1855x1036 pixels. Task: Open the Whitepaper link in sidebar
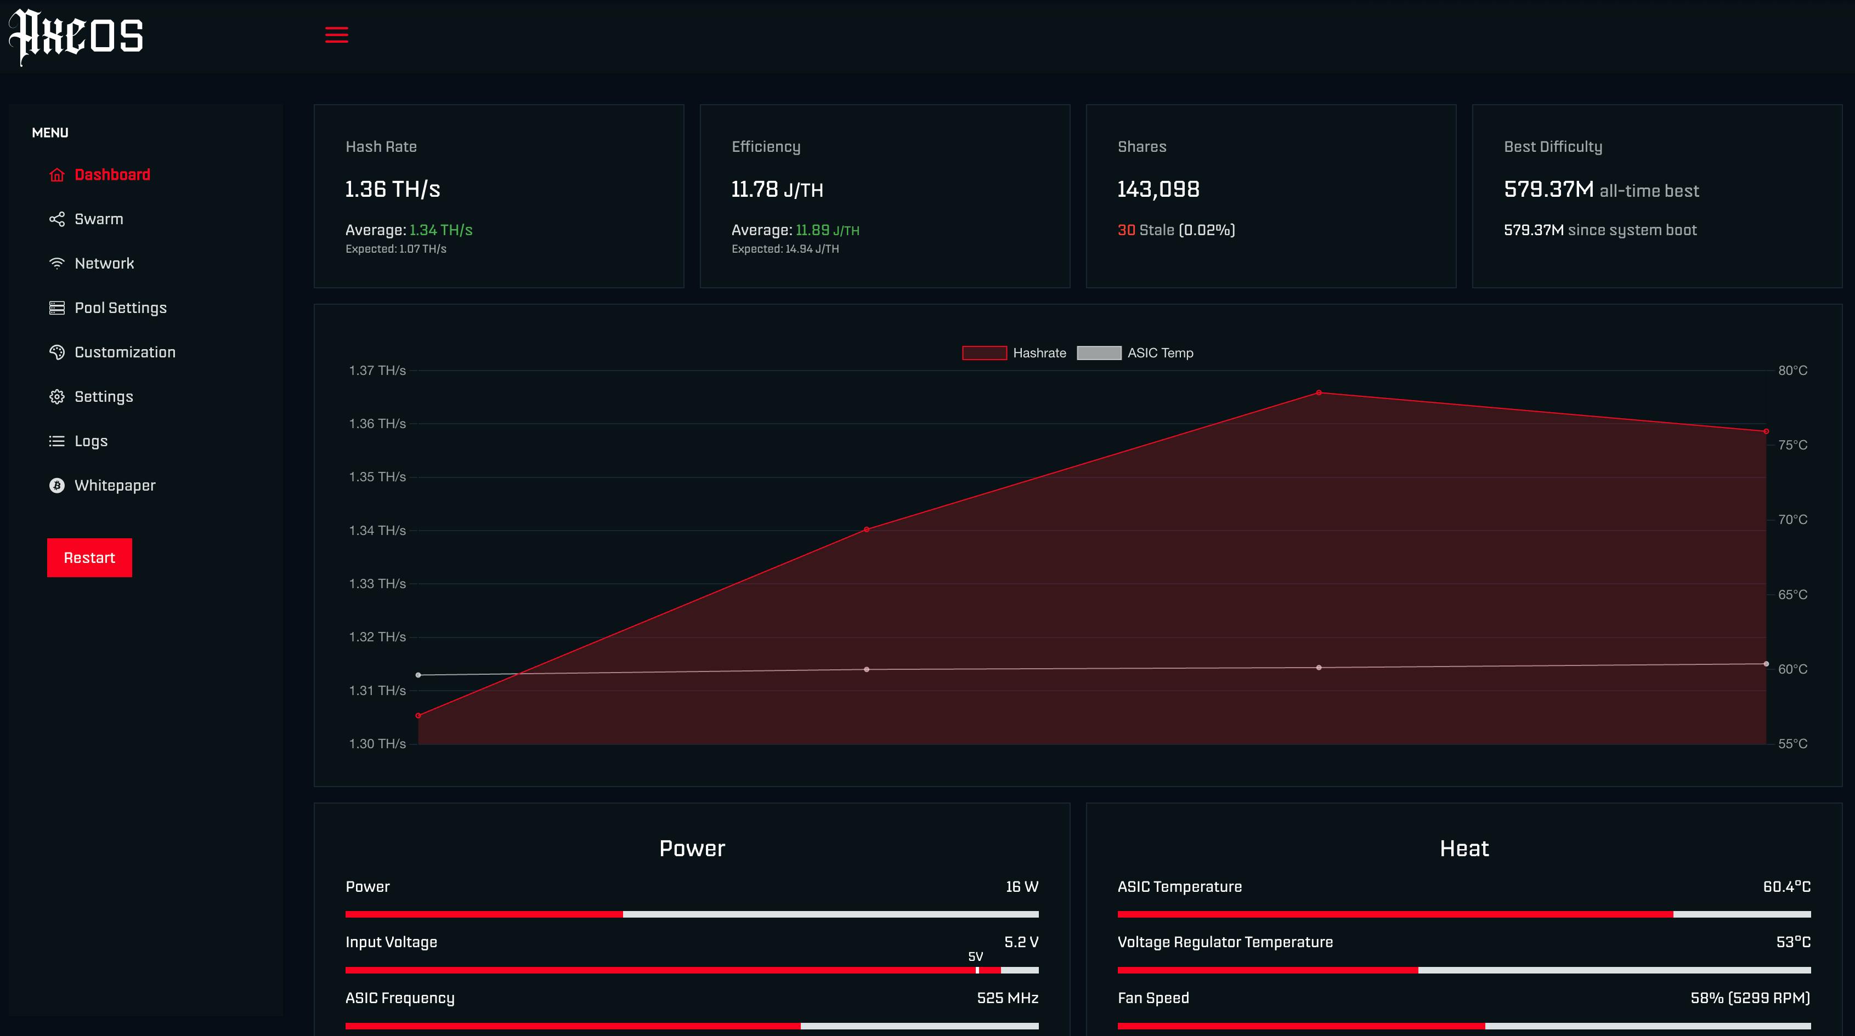tap(115, 486)
